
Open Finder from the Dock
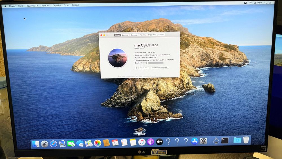point(36,144)
